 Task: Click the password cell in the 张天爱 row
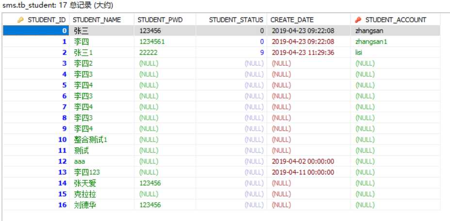coord(150,183)
